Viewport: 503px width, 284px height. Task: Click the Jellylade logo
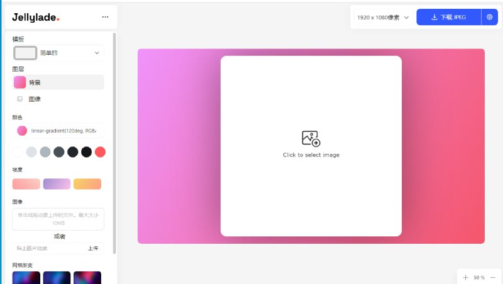[x=36, y=18]
